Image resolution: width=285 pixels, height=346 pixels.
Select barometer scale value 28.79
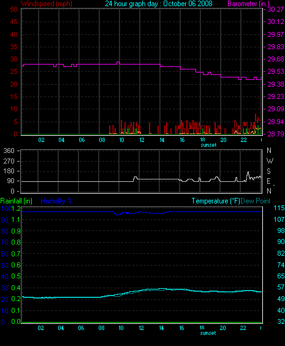(x=276, y=134)
